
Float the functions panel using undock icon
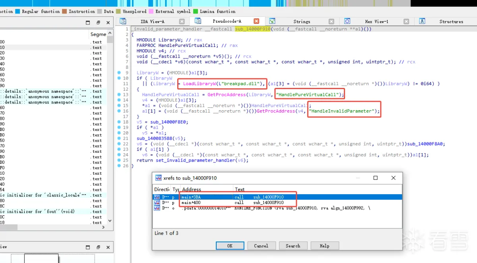tap(98, 23)
